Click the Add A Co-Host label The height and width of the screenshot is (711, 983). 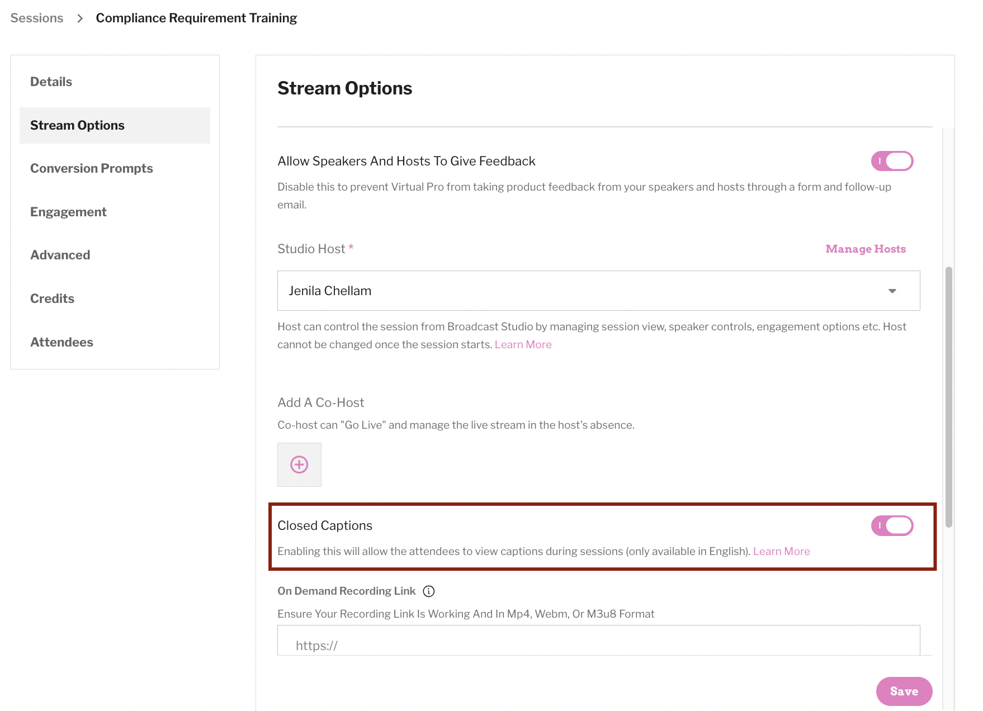point(320,402)
